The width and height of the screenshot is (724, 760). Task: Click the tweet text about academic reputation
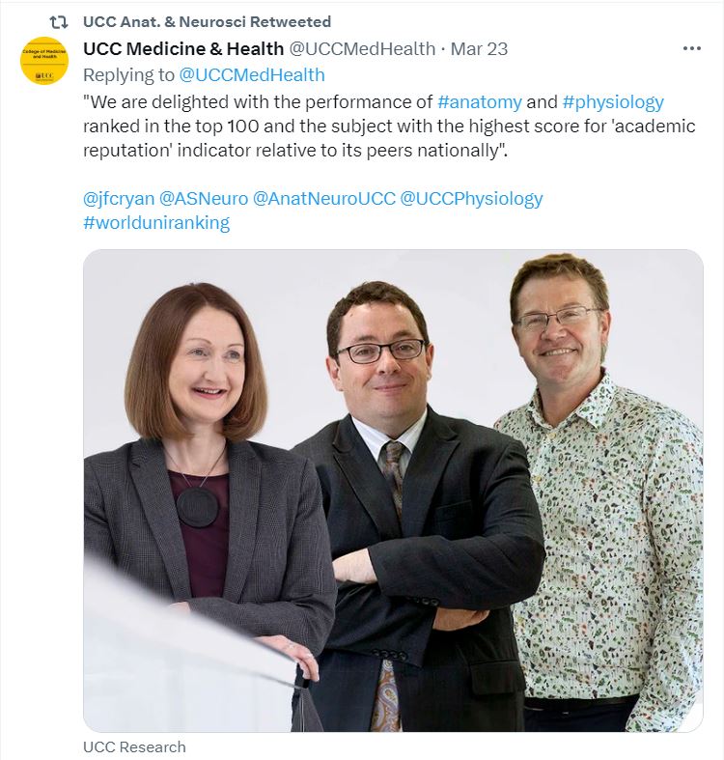click(x=389, y=126)
